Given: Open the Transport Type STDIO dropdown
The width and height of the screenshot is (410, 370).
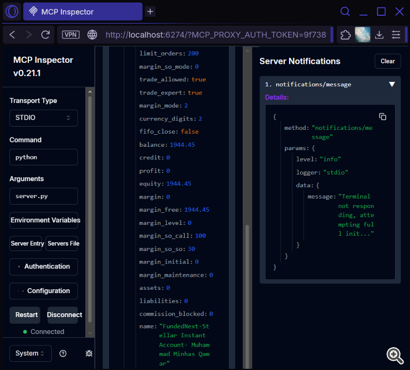Looking at the screenshot, I should pyautogui.click(x=43, y=118).
